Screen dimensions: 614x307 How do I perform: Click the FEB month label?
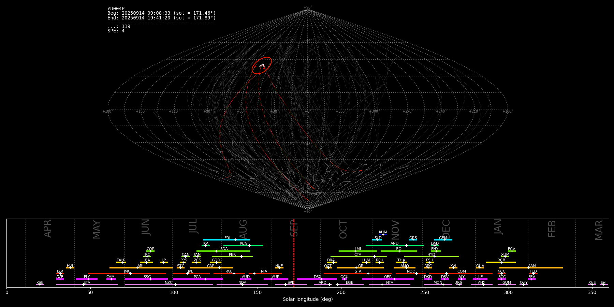point(552,229)
